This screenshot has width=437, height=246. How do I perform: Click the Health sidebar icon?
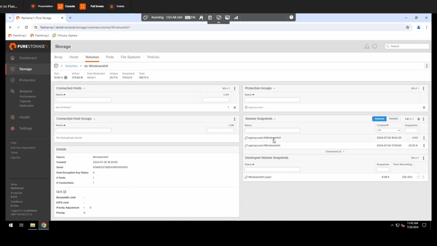pos(24,117)
